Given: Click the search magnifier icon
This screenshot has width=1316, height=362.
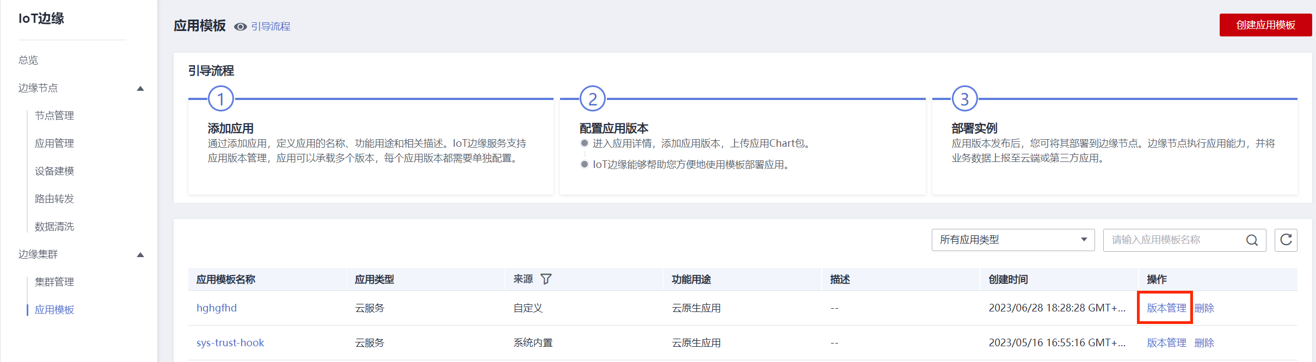Looking at the screenshot, I should (1252, 240).
